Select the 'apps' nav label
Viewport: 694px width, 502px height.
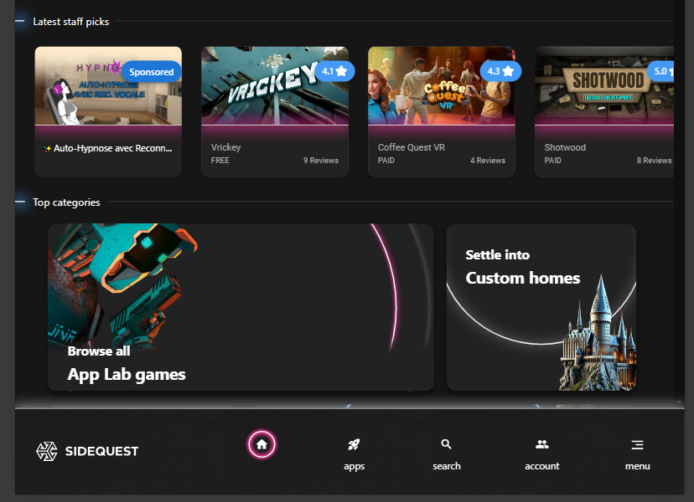354,467
